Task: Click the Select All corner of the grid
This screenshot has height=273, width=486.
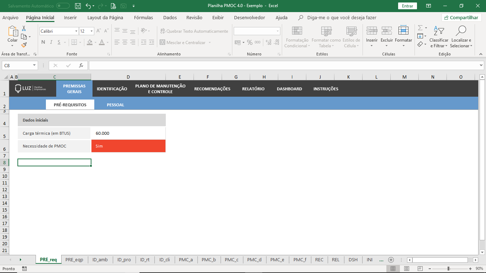Action: [x=5, y=77]
